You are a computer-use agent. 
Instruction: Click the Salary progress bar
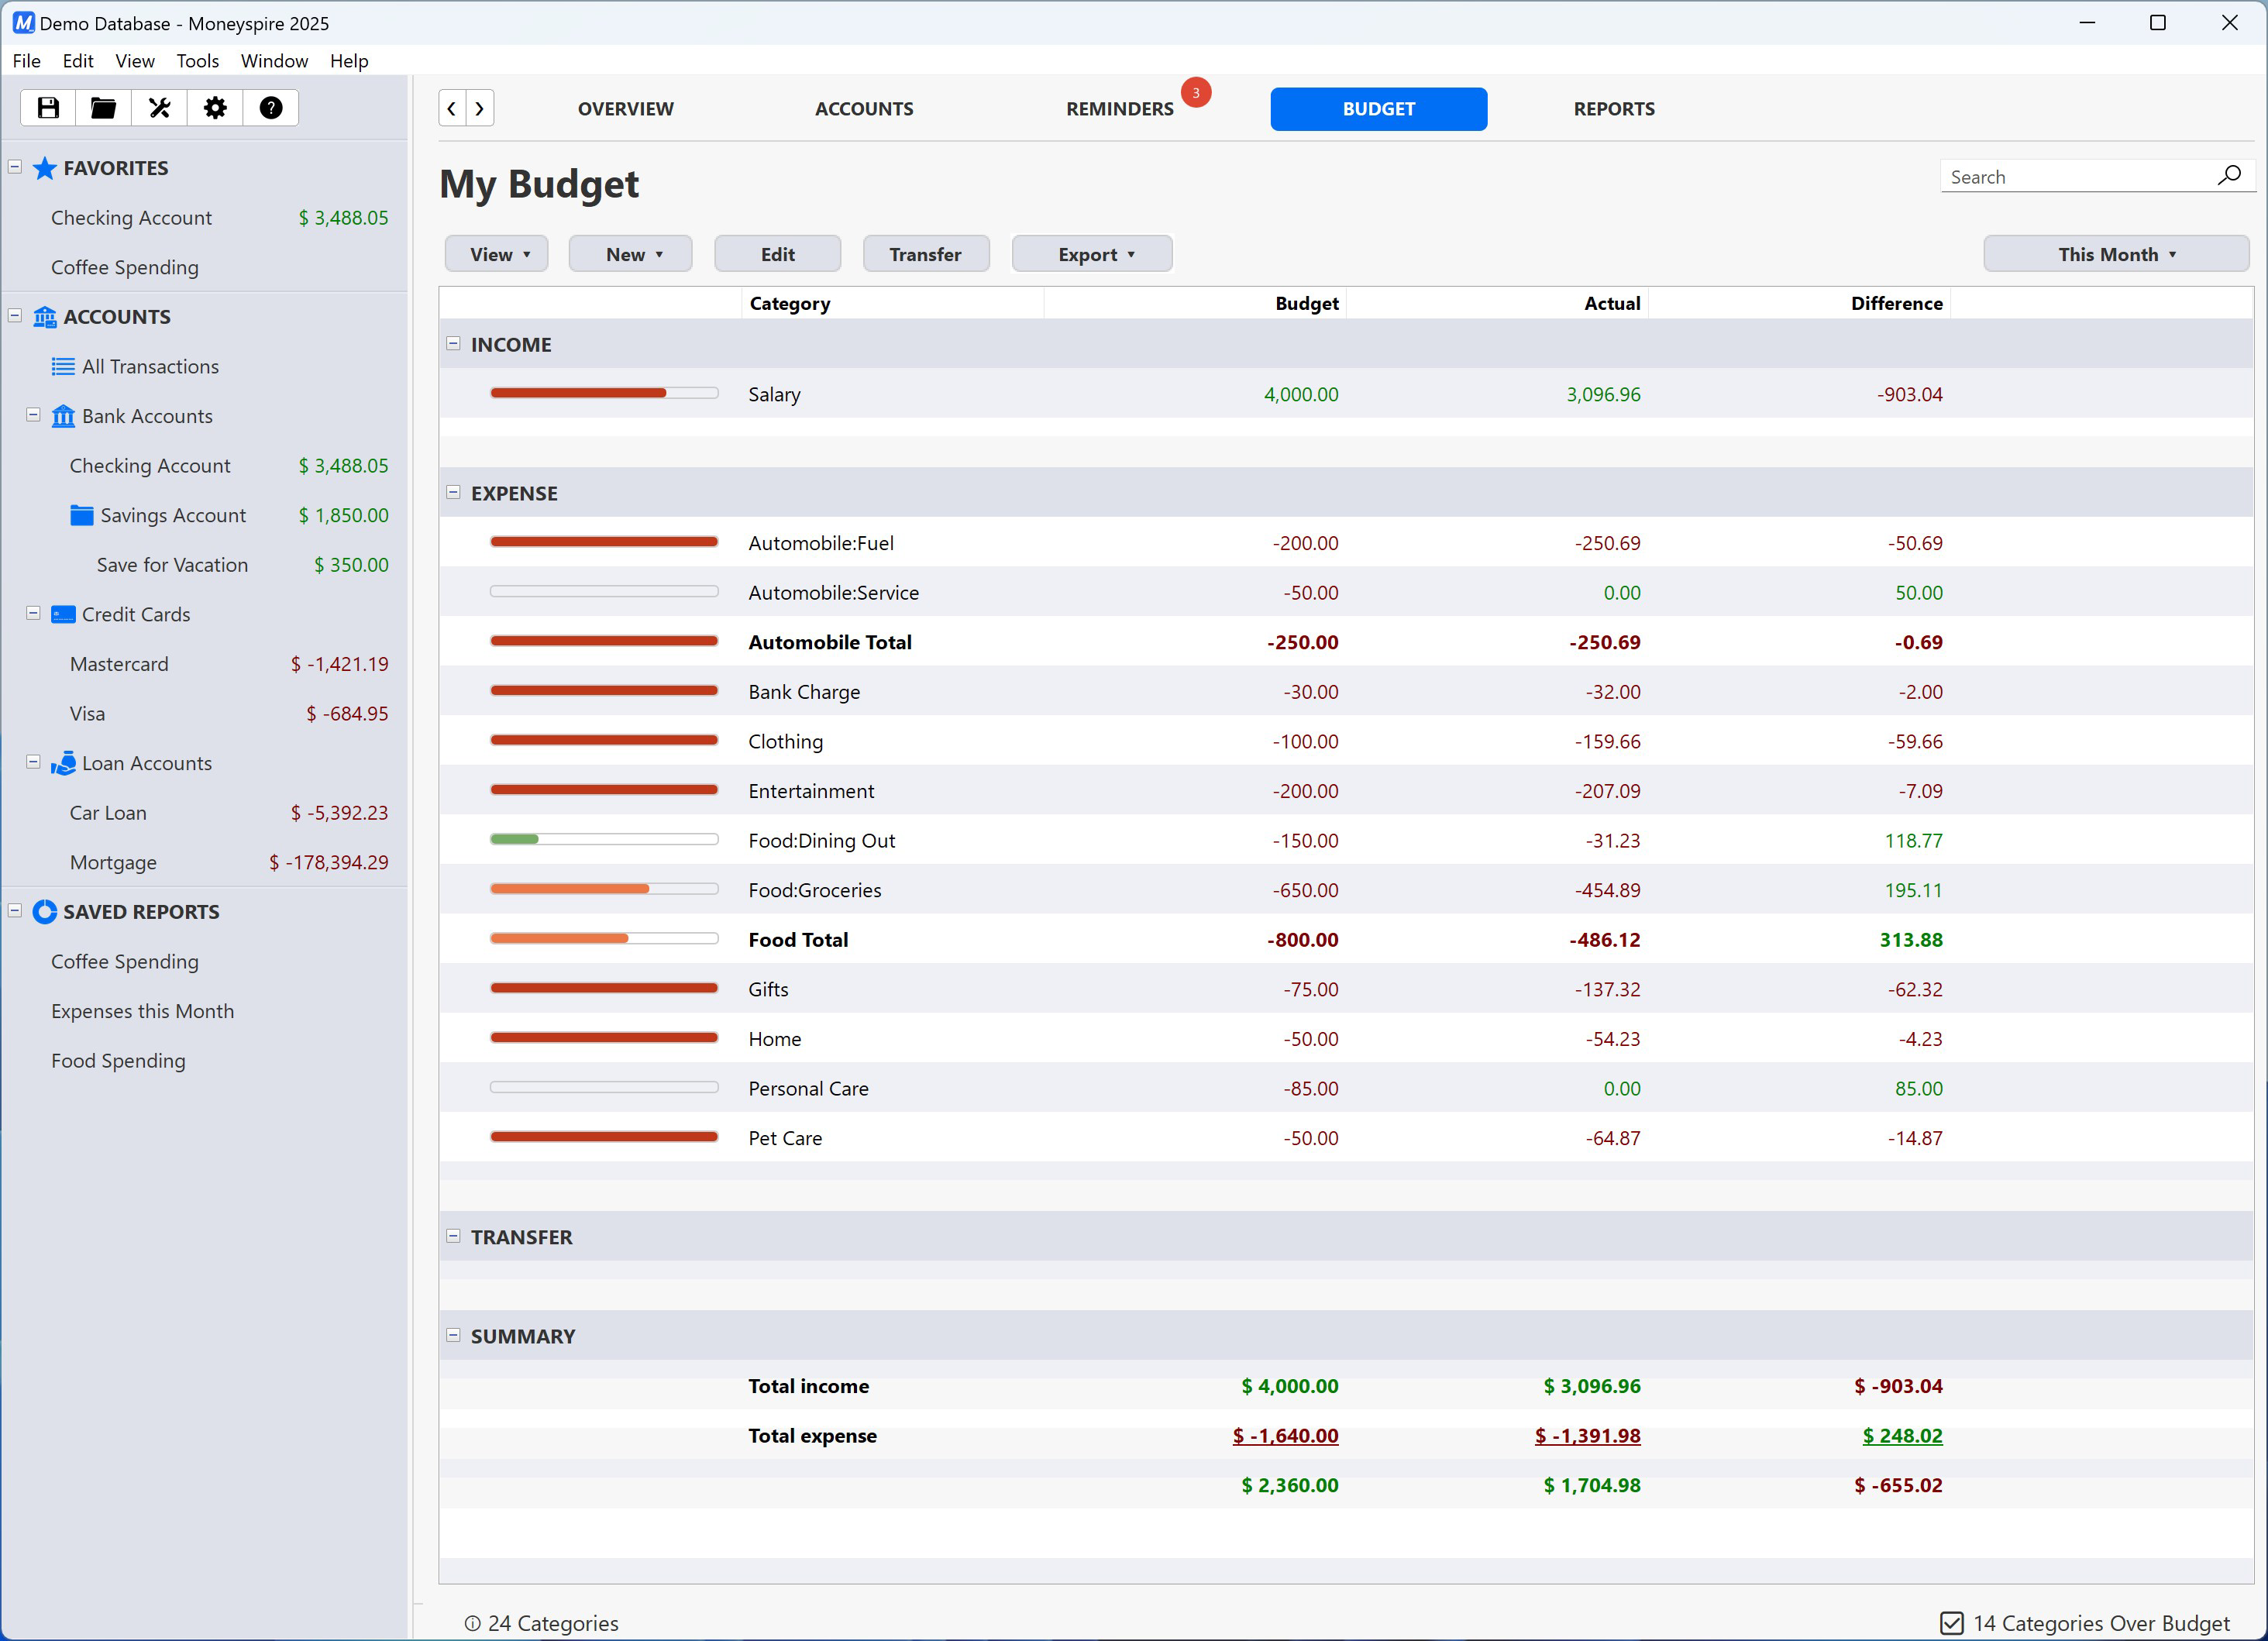point(604,393)
